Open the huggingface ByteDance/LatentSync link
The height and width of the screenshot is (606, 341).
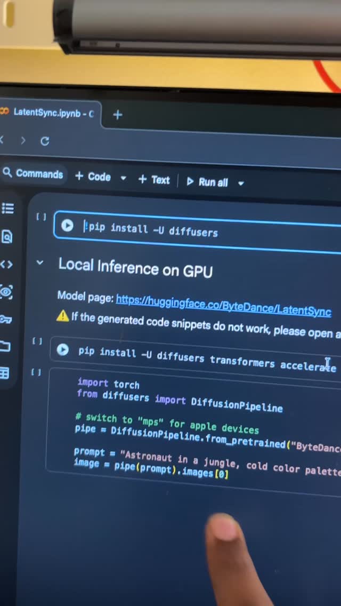click(224, 305)
